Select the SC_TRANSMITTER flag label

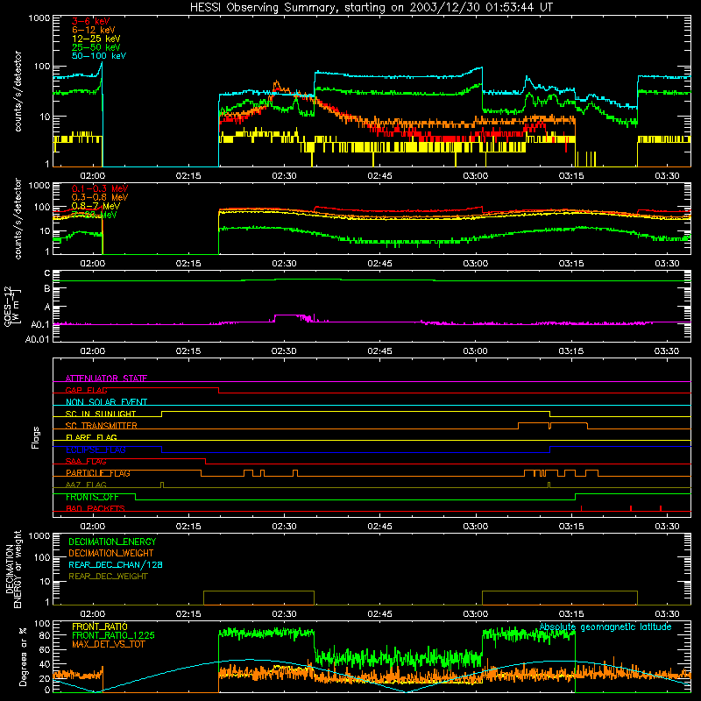click(102, 426)
